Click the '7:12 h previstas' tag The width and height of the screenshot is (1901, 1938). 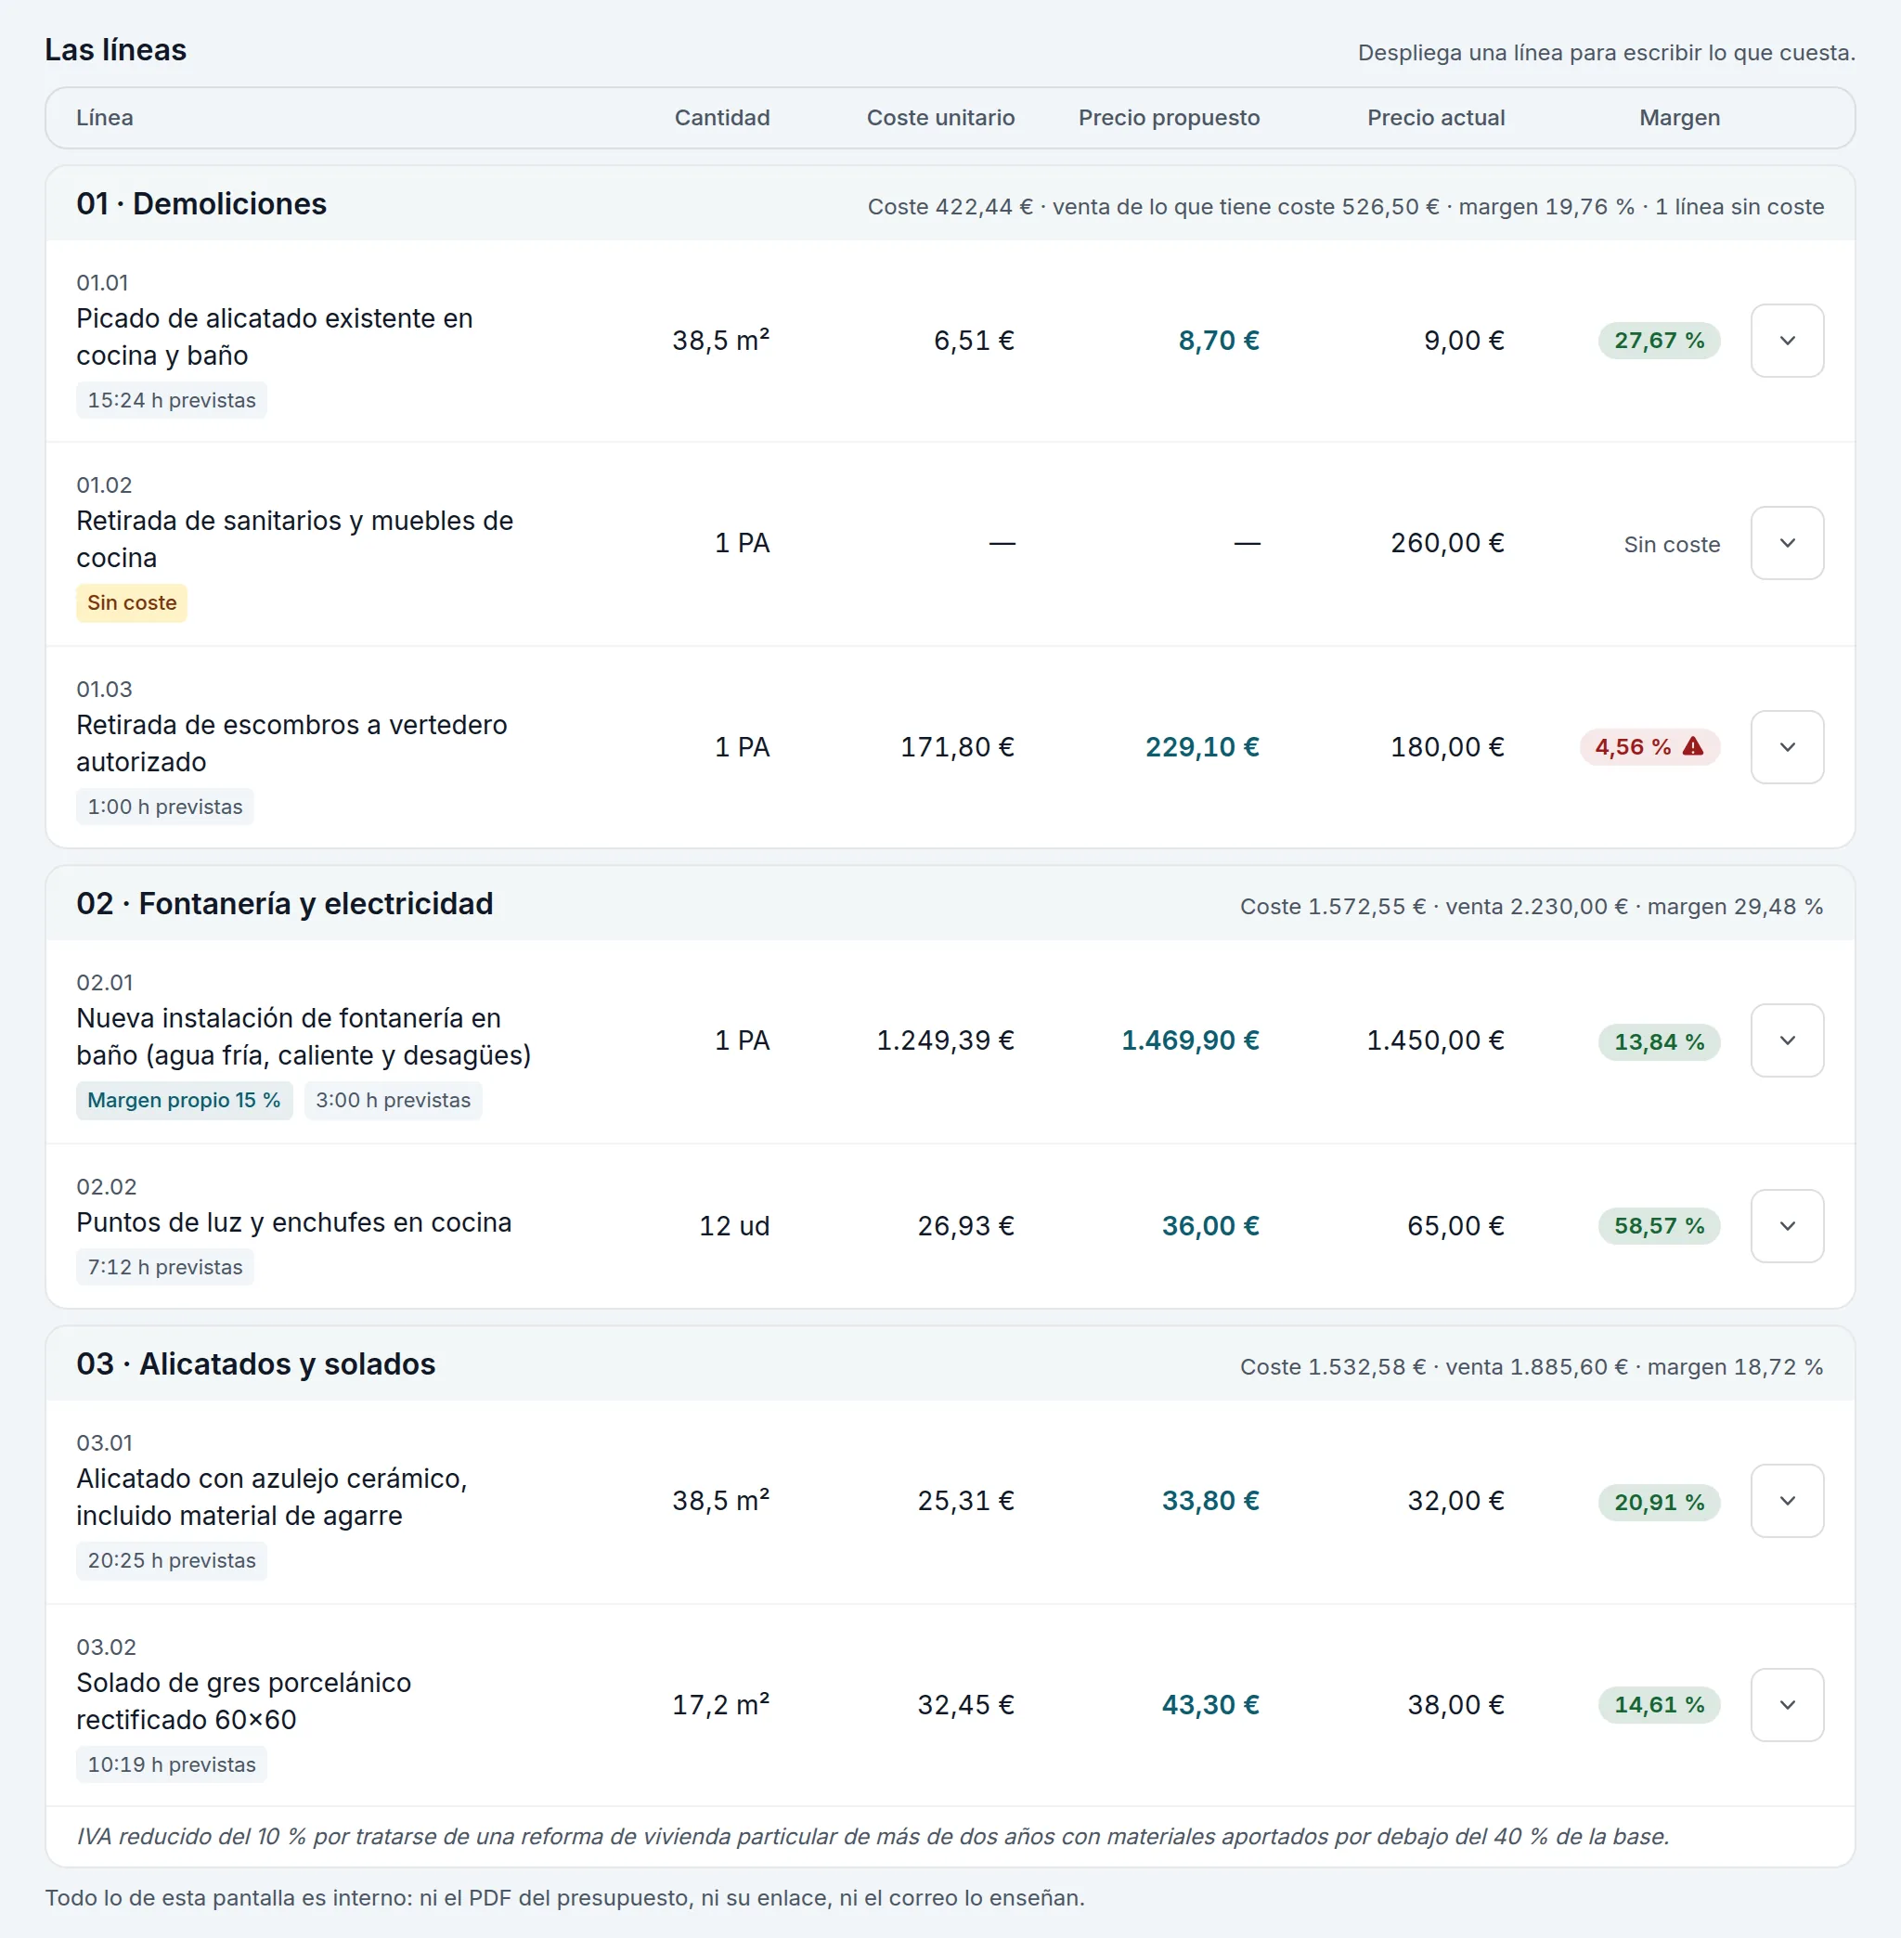[x=164, y=1267]
